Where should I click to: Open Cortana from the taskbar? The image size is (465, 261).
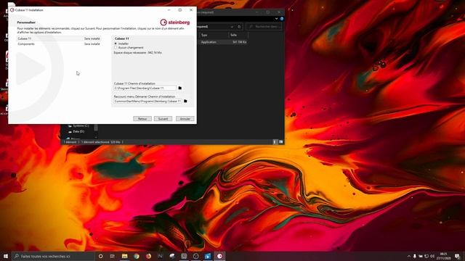pos(100,256)
